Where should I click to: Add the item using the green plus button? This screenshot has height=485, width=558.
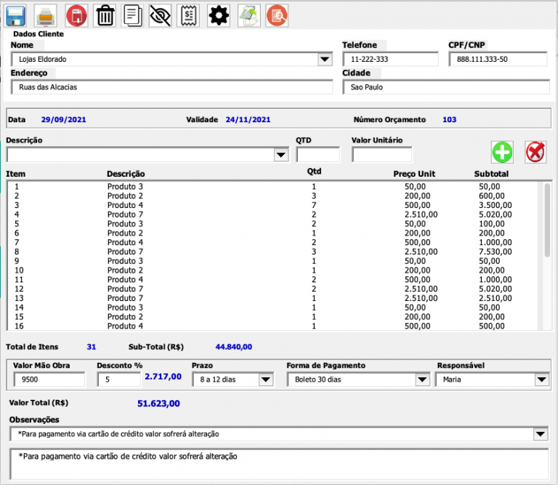pyautogui.click(x=502, y=152)
